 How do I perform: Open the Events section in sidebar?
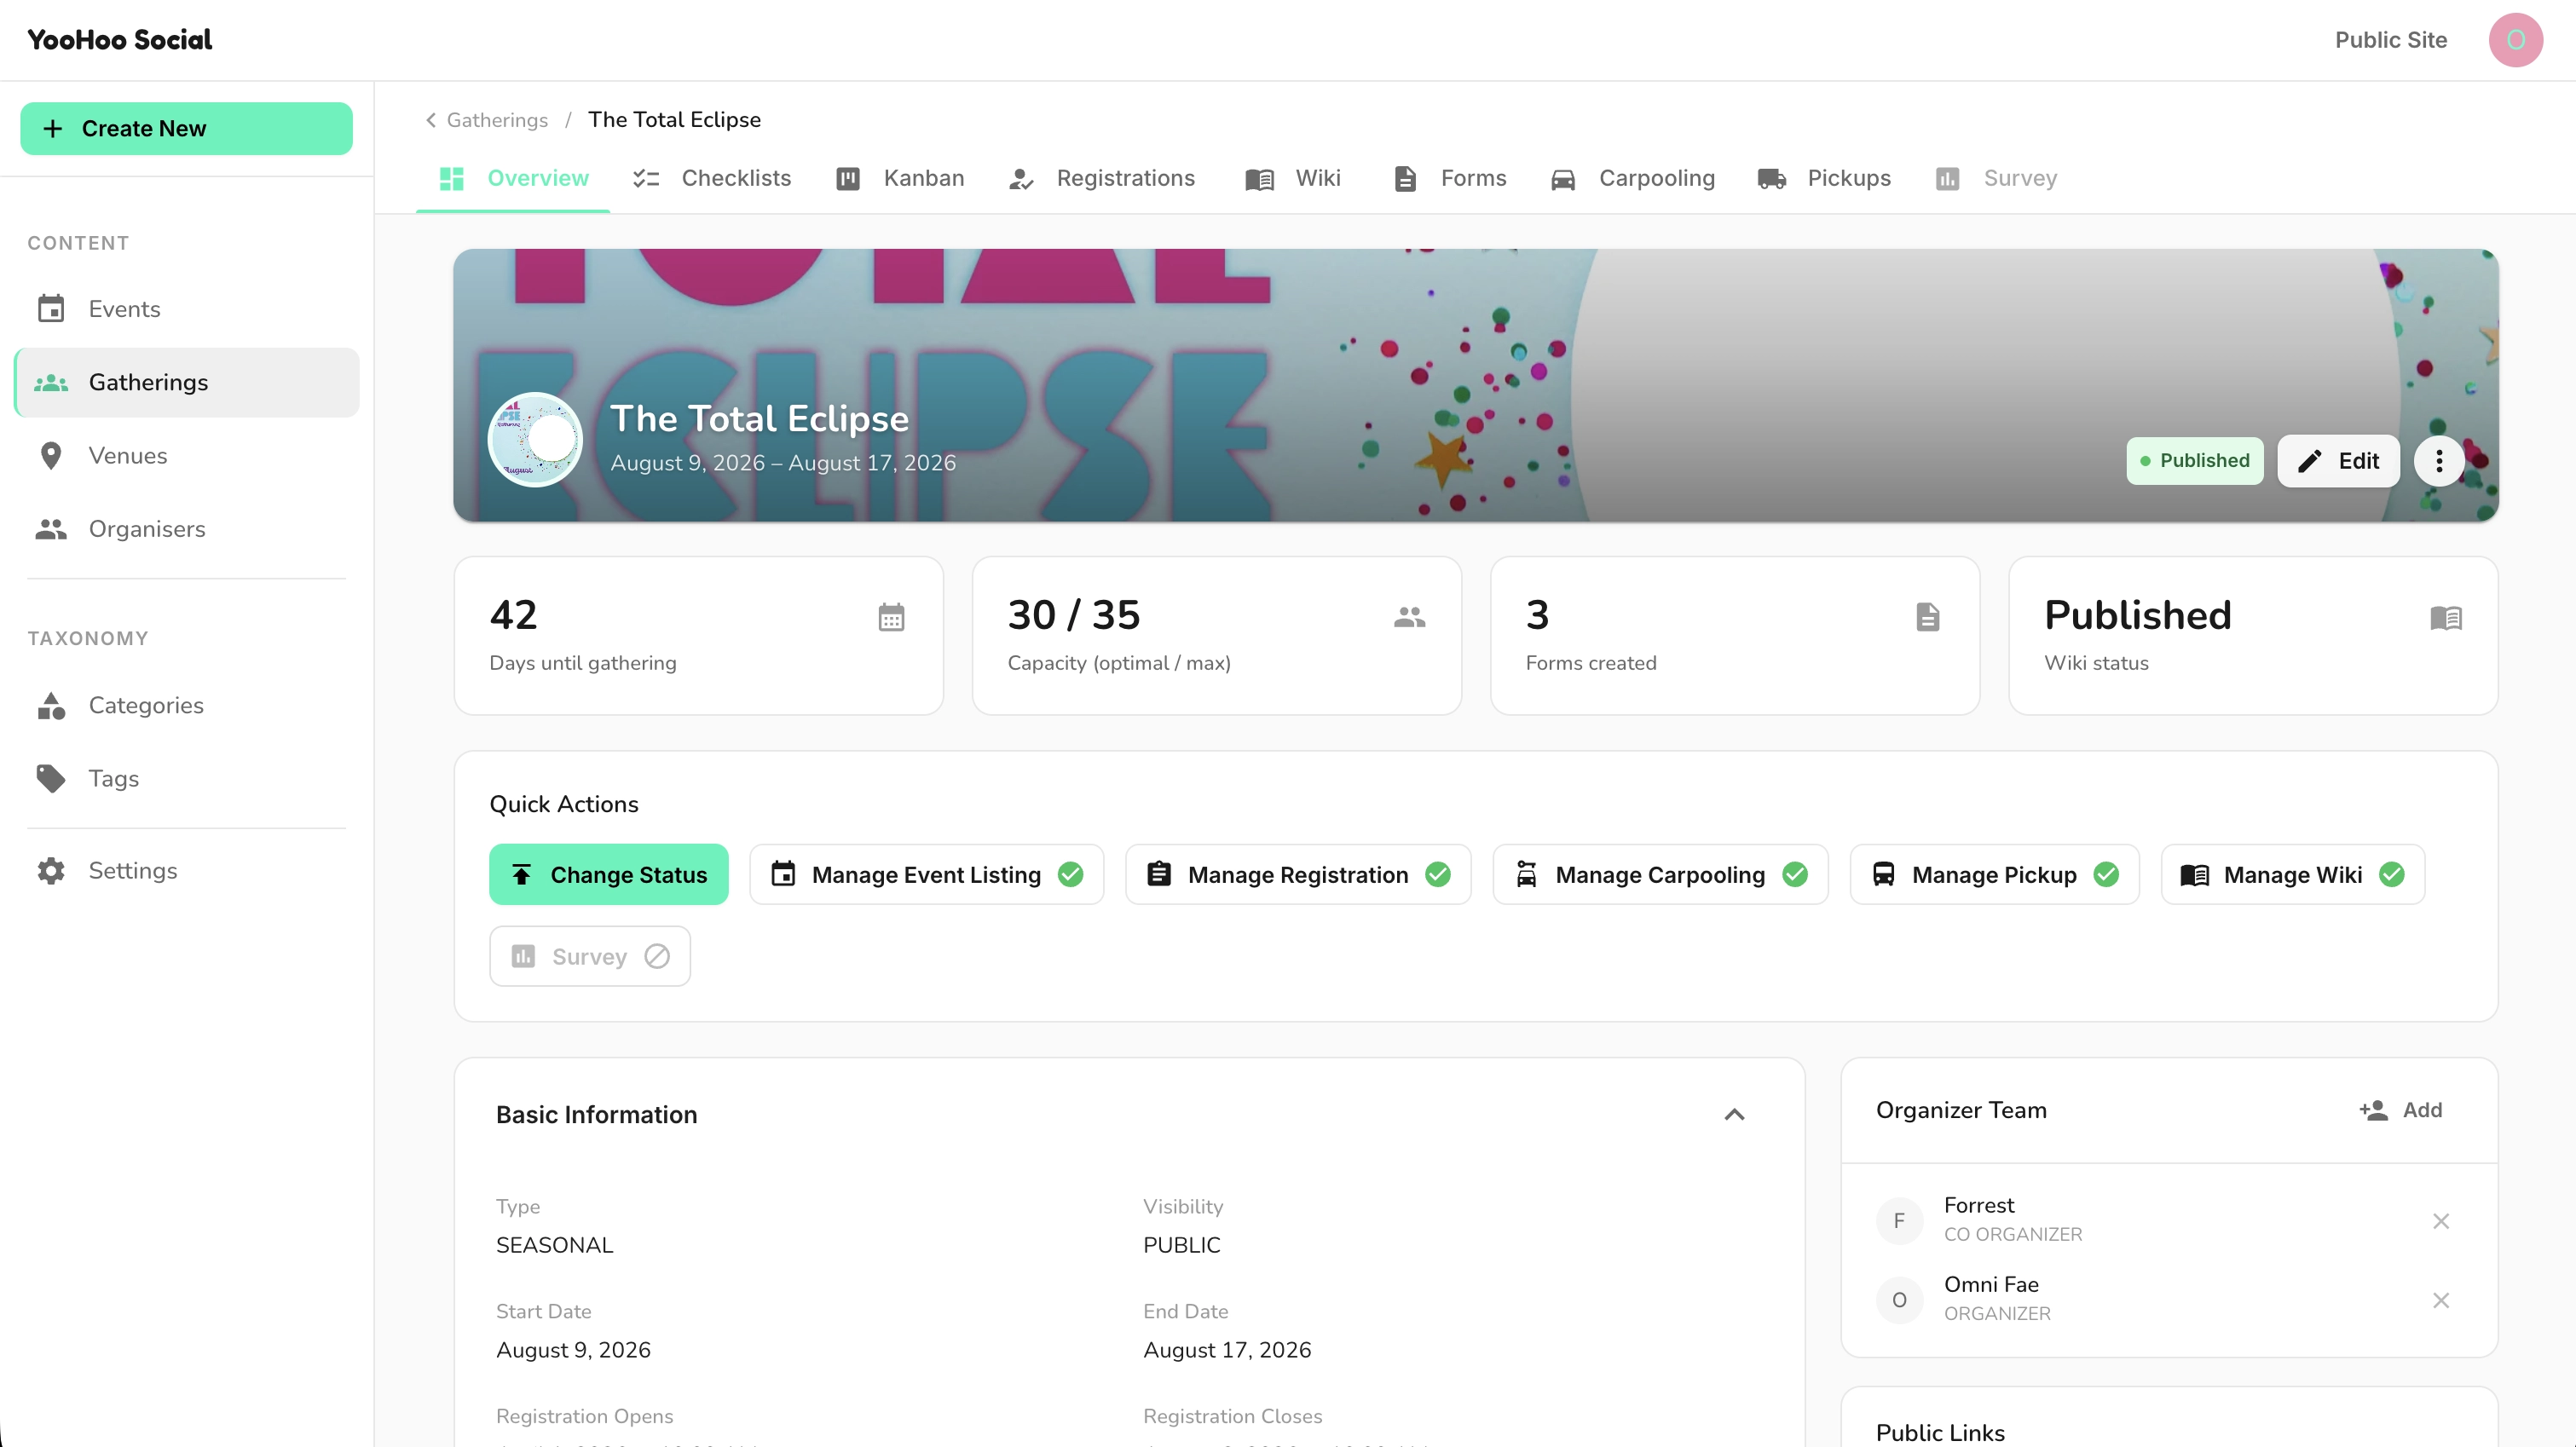pos(187,309)
